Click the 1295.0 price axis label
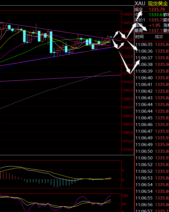The width and height of the screenshot is (169, 212). [x=127, y=107]
